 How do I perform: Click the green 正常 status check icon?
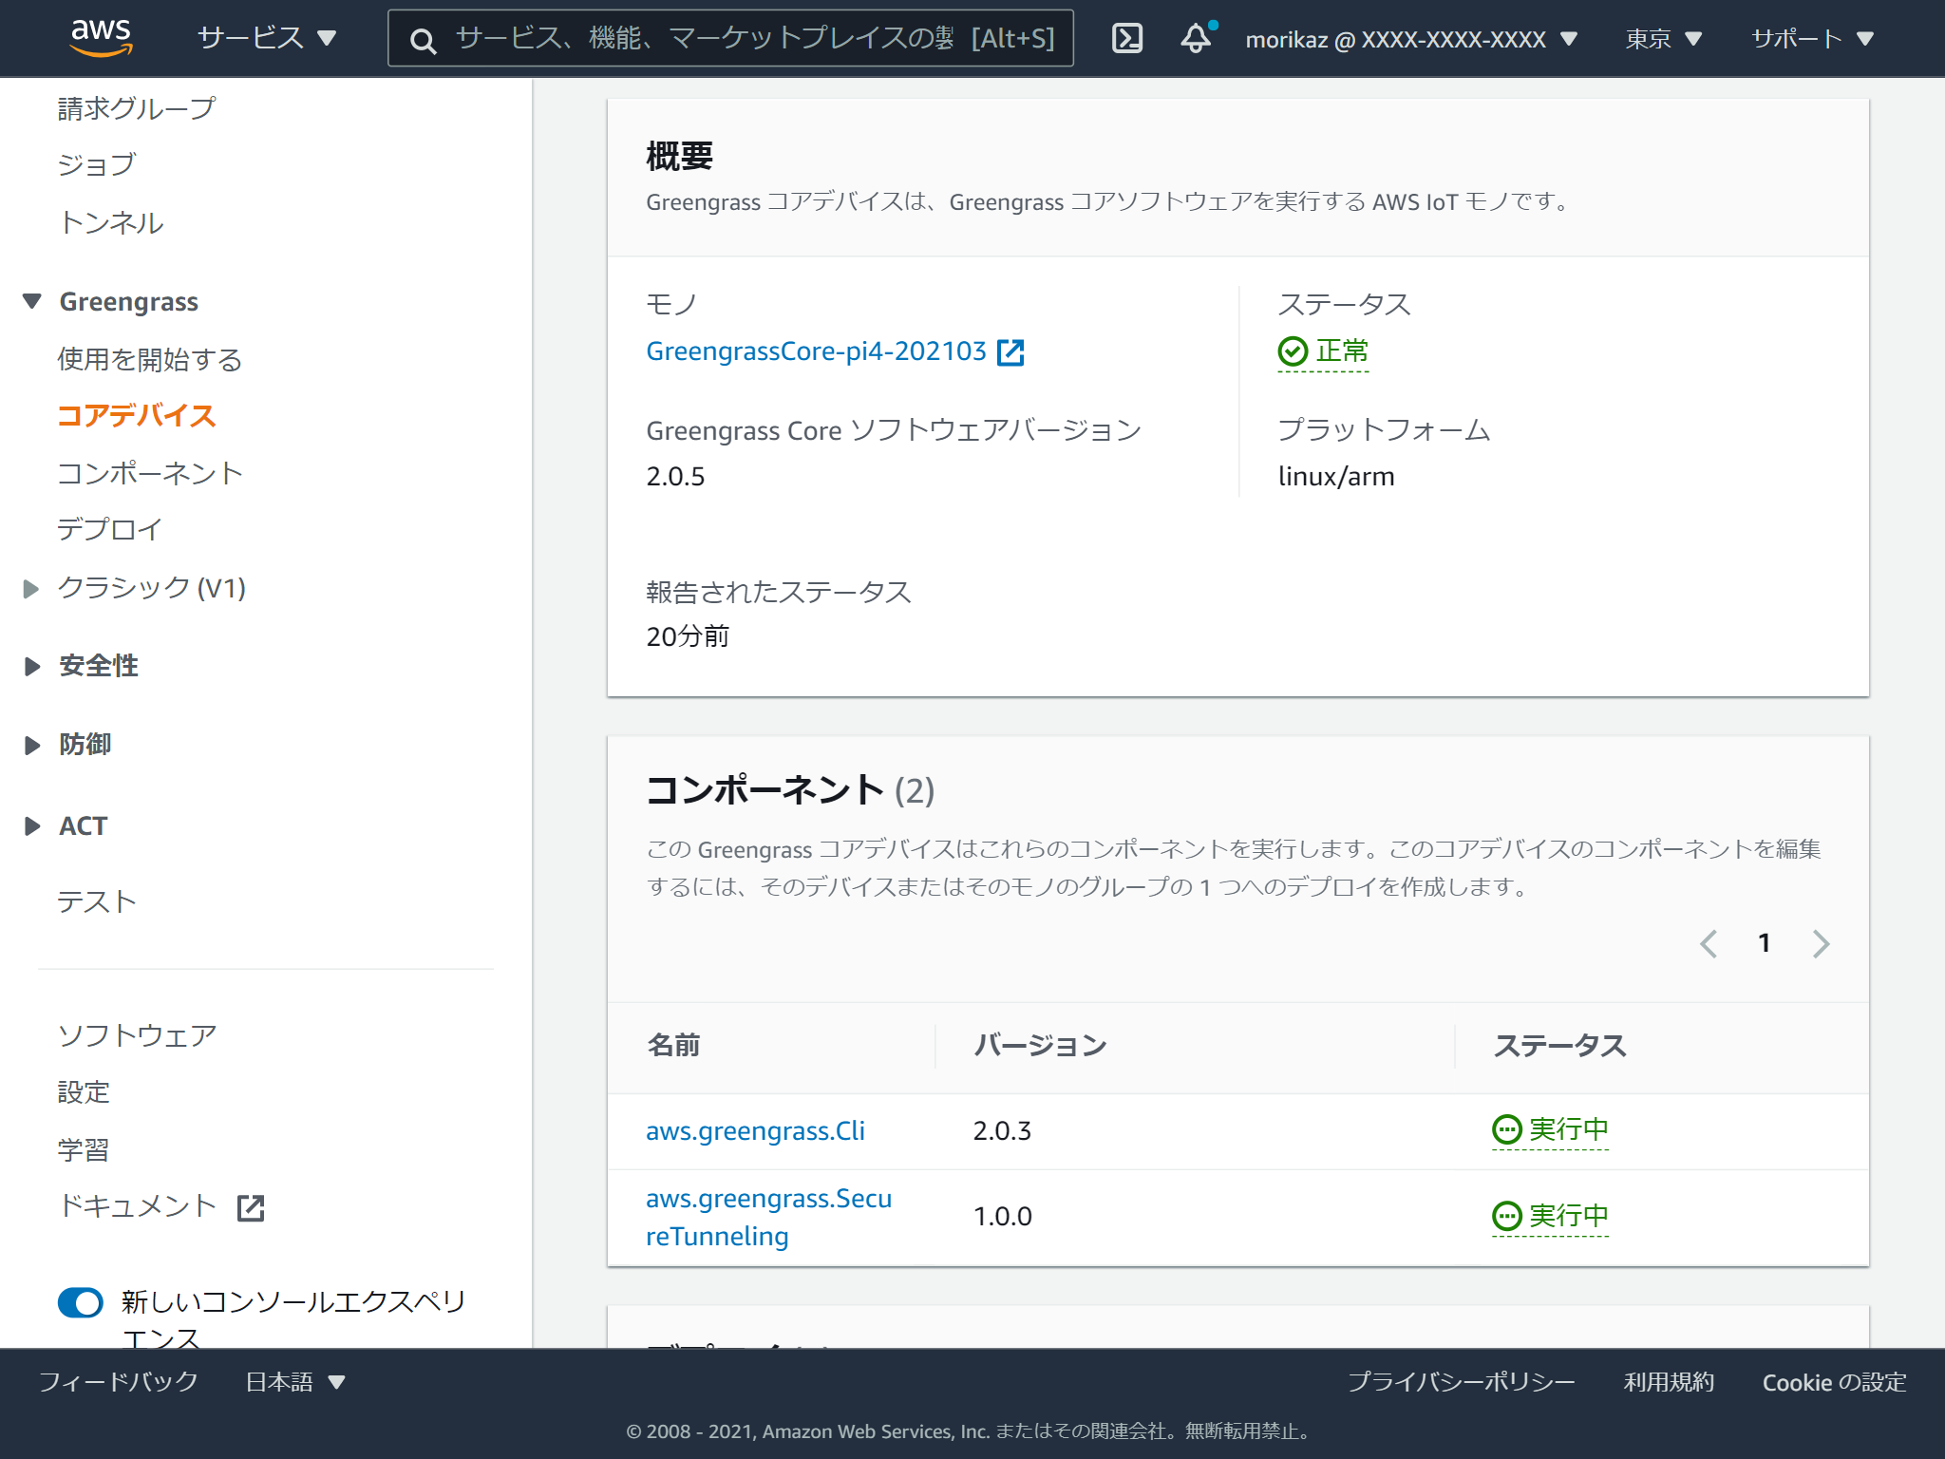click(x=1292, y=351)
